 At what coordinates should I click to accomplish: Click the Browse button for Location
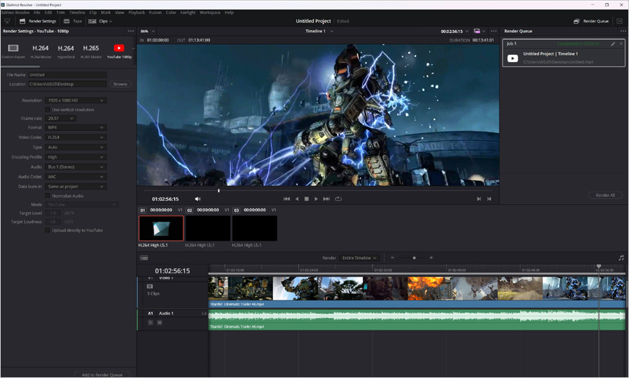(120, 84)
